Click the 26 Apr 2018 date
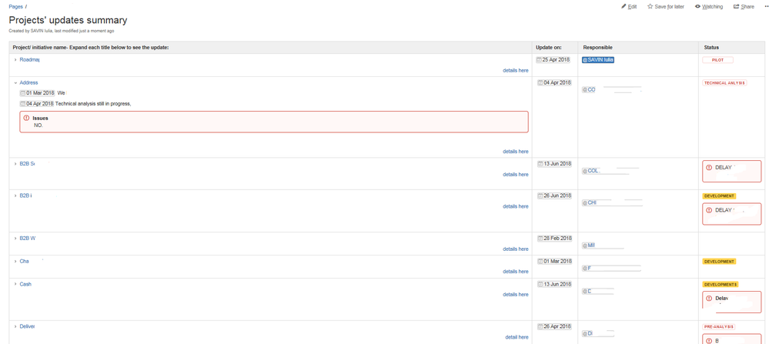 click(x=555, y=326)
